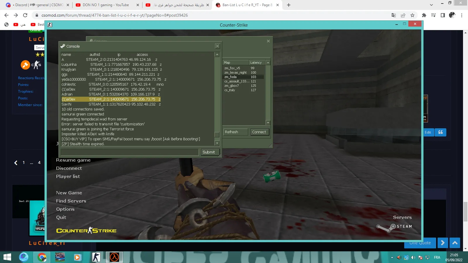The height and width of the screenshot is (263, 468).
Task: Open the blue browser icon beside Start
Action: [x=24, y=257]
